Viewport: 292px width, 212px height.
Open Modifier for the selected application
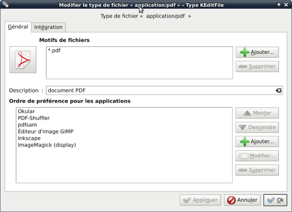click(x=257, y=156)
